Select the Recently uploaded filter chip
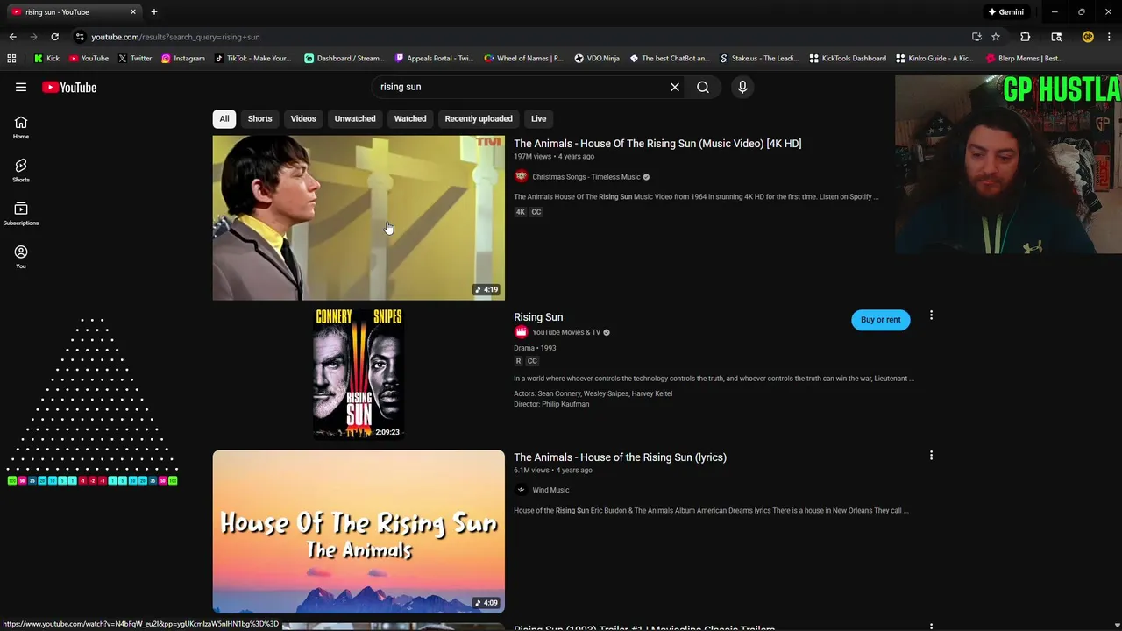The height and width of the screenshot is (631, 1122). (x=479, y=118)
